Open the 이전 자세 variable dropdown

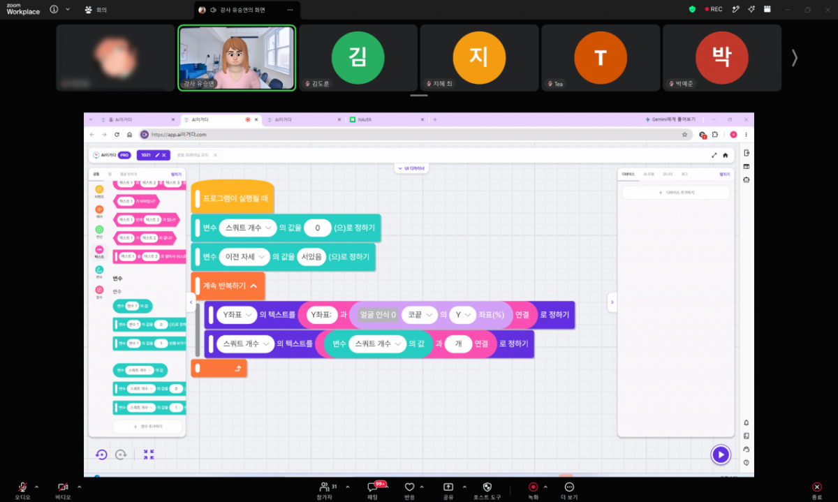tap(244, 257)
